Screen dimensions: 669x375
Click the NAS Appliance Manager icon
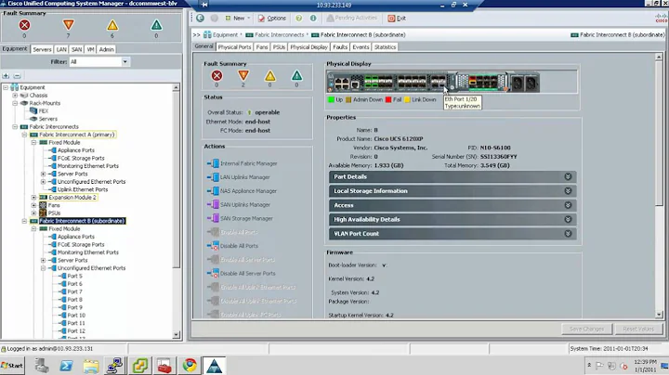(x=213, y=191)
